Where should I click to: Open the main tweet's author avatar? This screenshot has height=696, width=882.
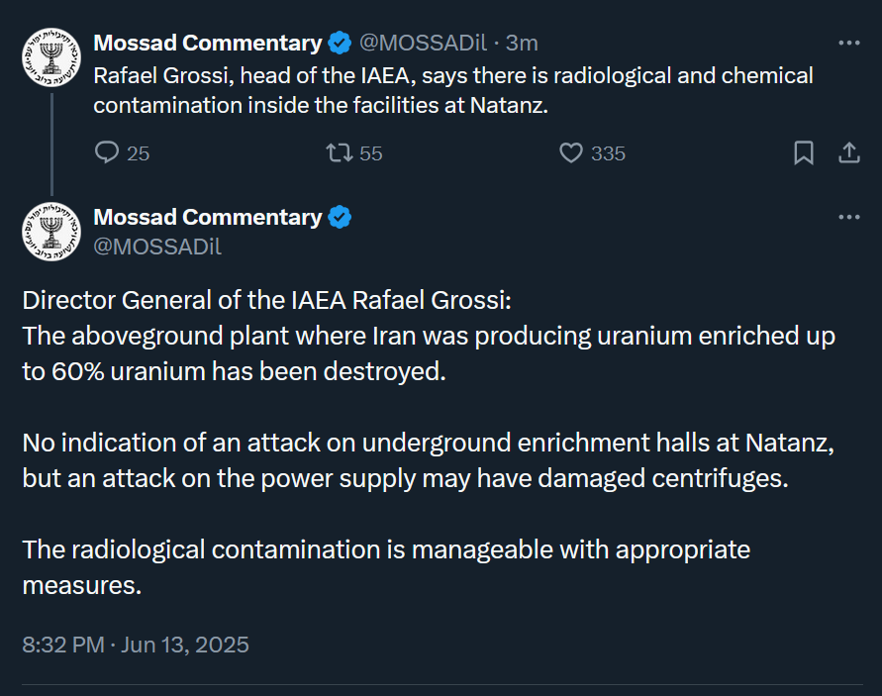pyautogui.click(x=51, y=232)
